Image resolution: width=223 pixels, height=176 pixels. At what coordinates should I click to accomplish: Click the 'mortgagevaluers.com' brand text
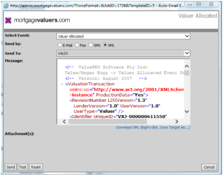[x=42, y=20]
